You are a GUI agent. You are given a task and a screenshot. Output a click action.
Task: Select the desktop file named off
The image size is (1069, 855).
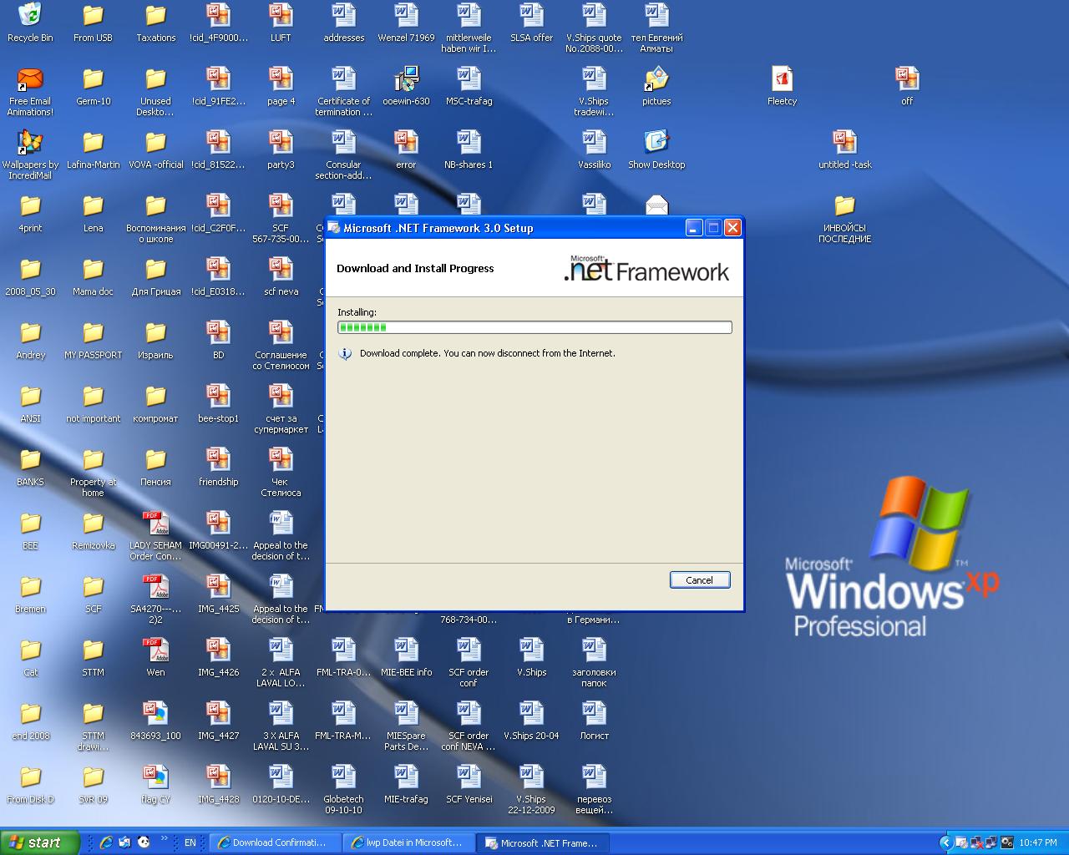pyautogui.click(x=907, y=86)
